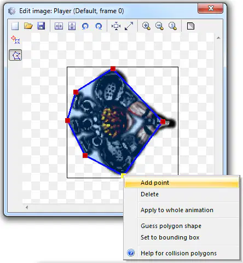Select the origin and image points tool
This screenshot has height=263, width=243.
[15, 39]
